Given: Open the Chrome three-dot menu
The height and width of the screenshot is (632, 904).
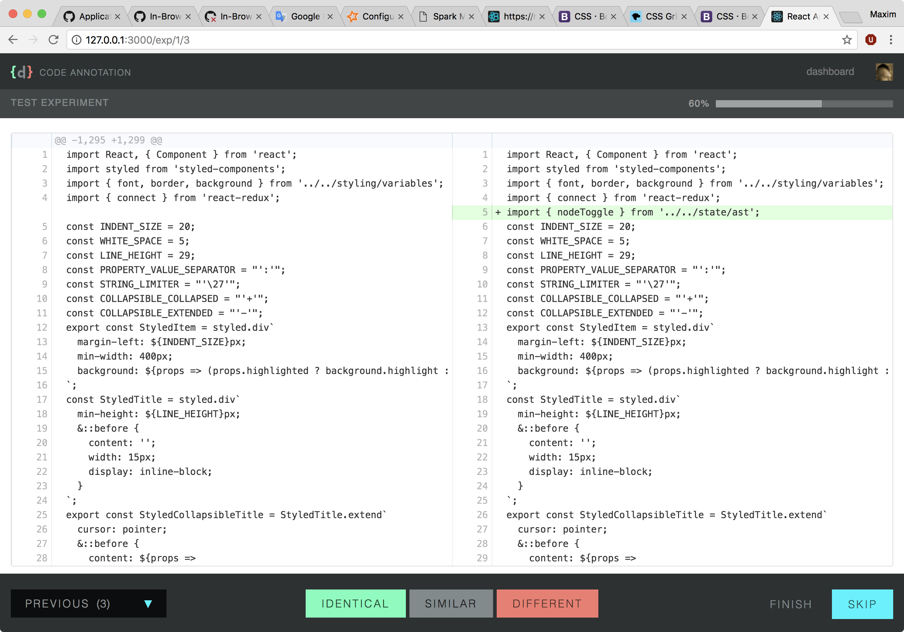Looking at the screenshot, I should click(x=891, y=40).
